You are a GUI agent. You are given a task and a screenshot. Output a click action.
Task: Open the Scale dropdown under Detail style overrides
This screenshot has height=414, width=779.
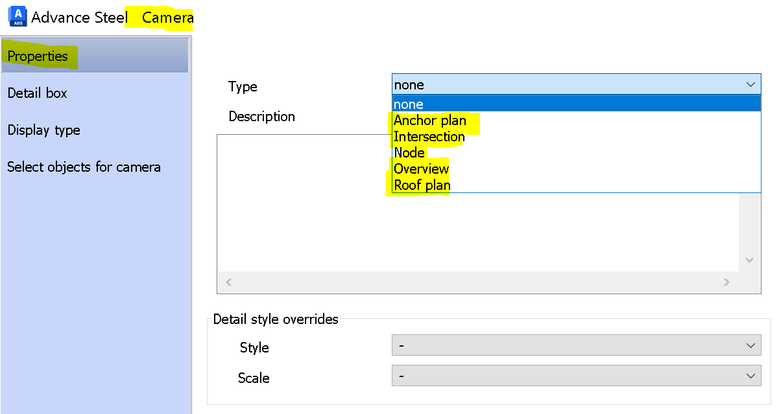pyautogui.click(x=750, y=376)
